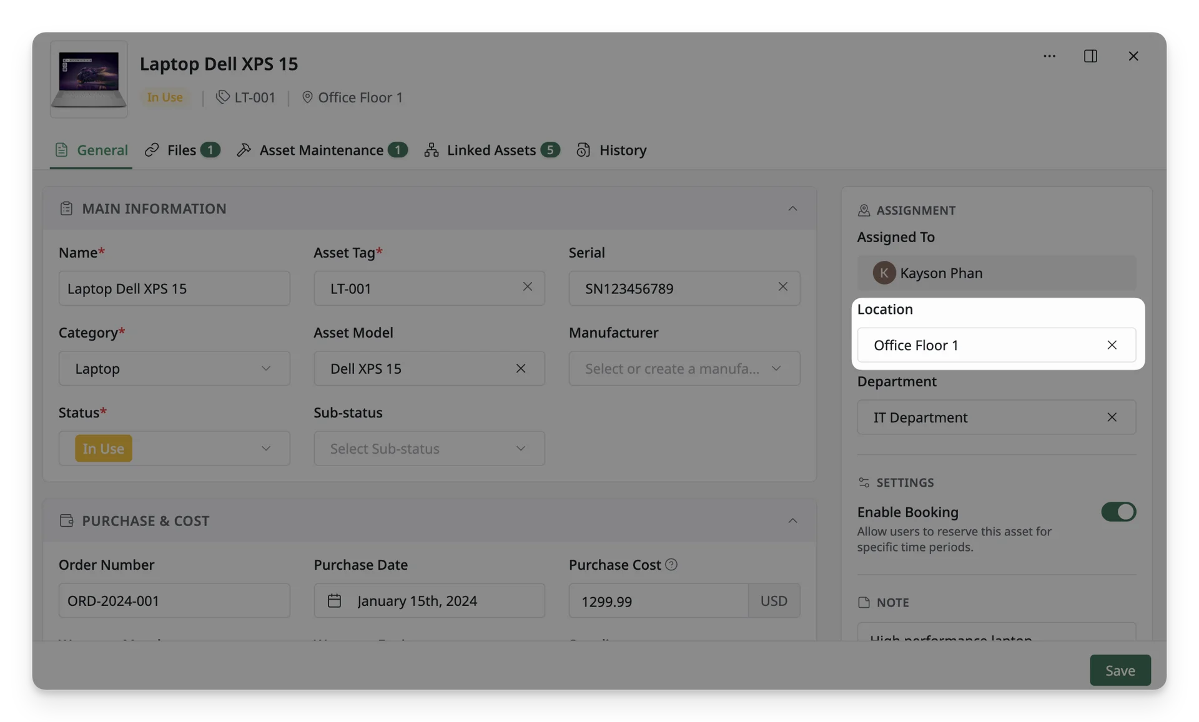Screen dimensions: 1199x722
Task: Click the Assigned To Kayson Phan field
Action: click(997, 273)
